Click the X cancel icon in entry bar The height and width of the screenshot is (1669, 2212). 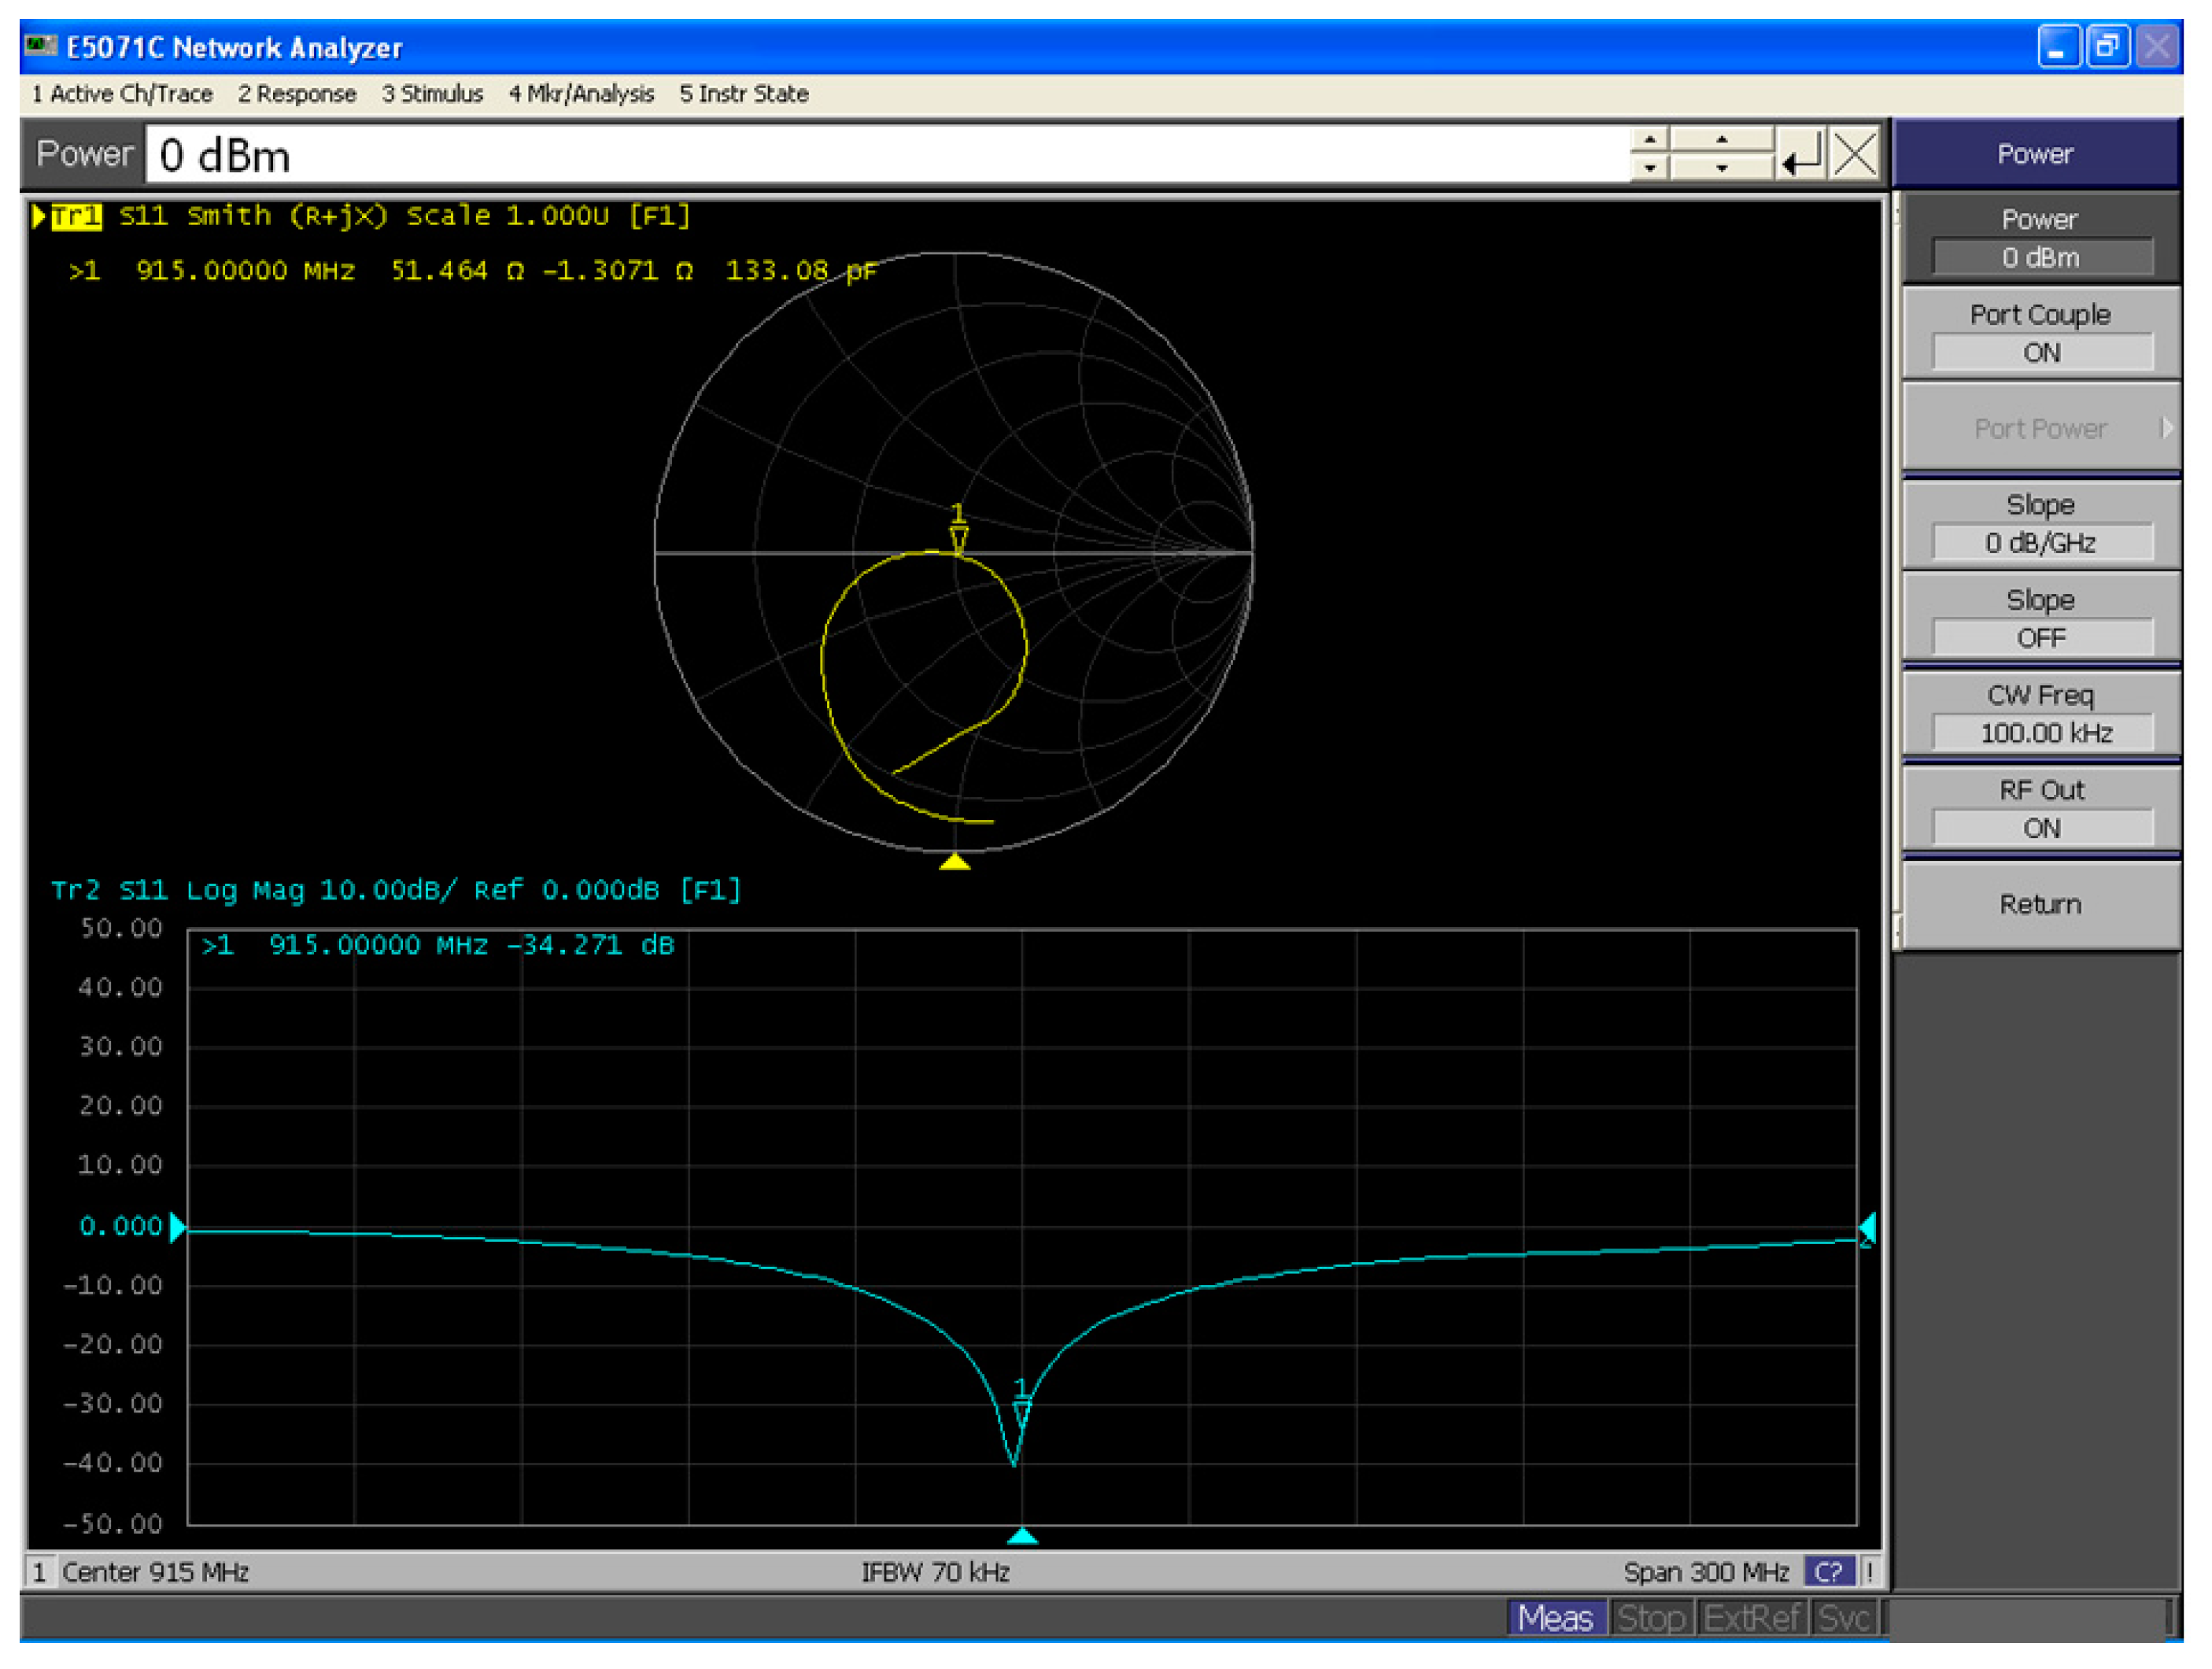[x=1855, y=155]
